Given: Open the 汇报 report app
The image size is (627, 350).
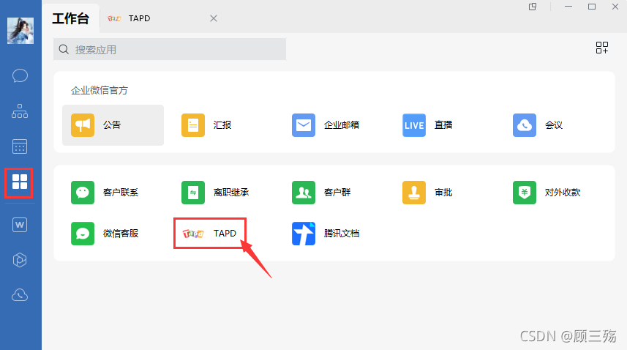Looking at the screenshot, I should 206,125.
